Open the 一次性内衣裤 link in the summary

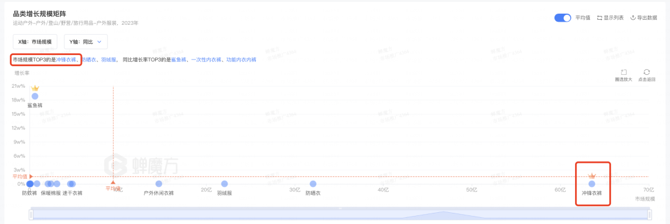pos(206,60)
